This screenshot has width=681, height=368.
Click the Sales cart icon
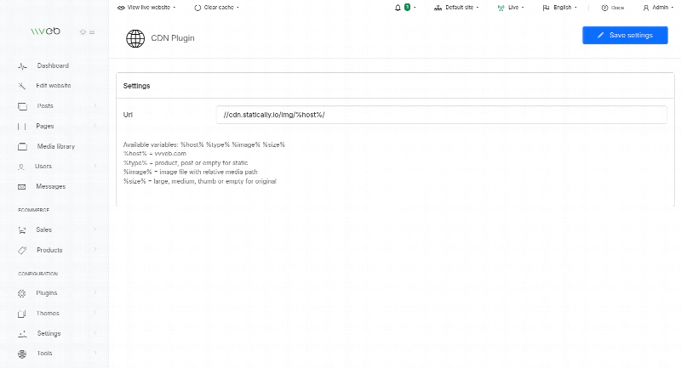22,230
